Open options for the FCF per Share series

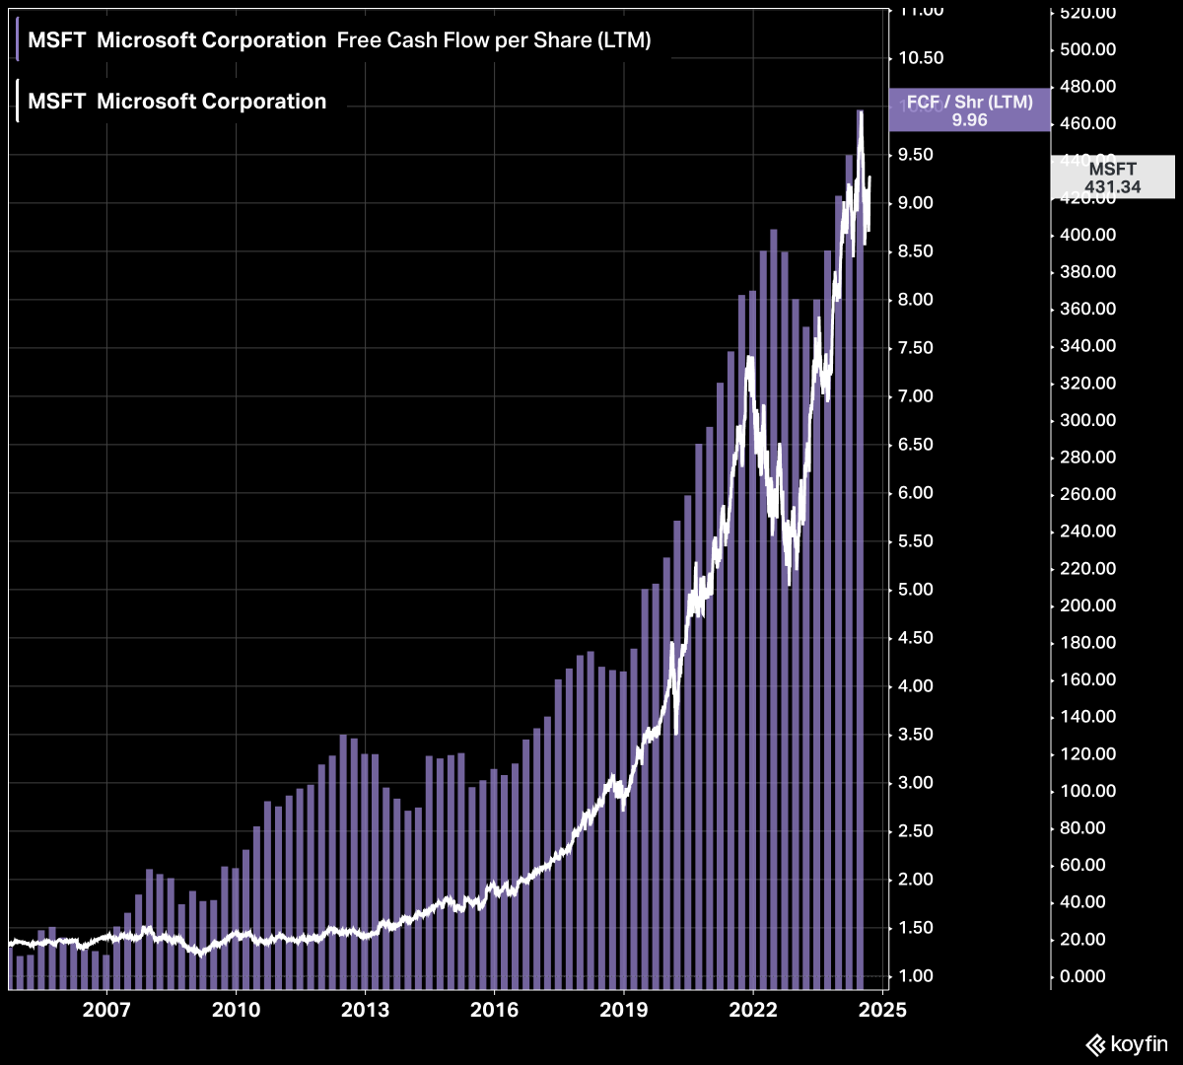pos(493,40)
